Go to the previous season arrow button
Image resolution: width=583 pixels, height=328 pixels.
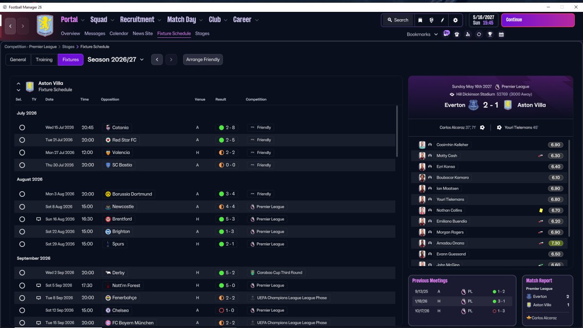[157, 60]
